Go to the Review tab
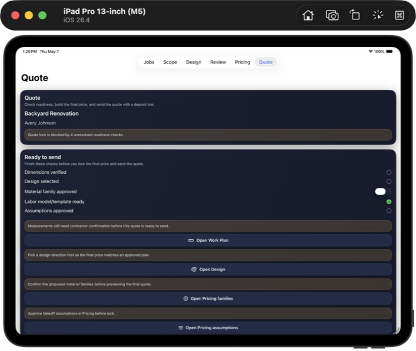 coord(218,62)
